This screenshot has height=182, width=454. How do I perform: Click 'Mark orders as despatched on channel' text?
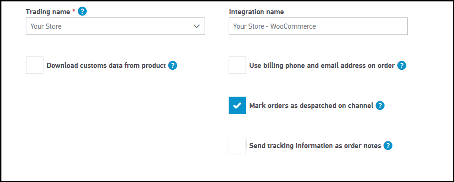tap(311, 106)
